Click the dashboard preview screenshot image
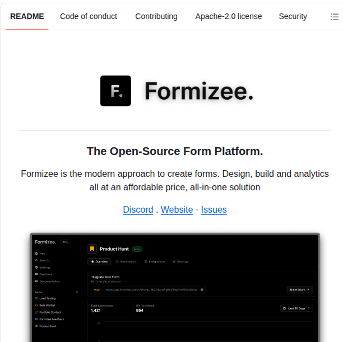 click(x=175, y=287)
